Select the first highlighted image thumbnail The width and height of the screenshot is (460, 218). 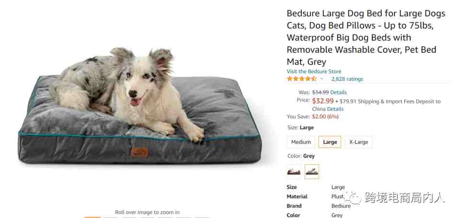tap(92, 218)
